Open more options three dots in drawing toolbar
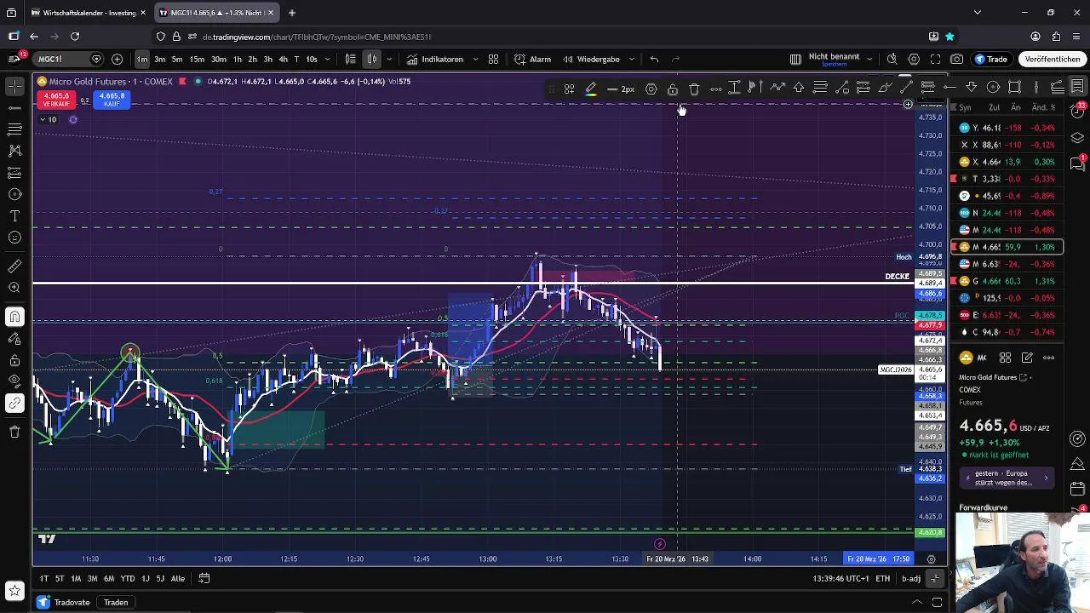1090x613 pixels. coord(715,89)
